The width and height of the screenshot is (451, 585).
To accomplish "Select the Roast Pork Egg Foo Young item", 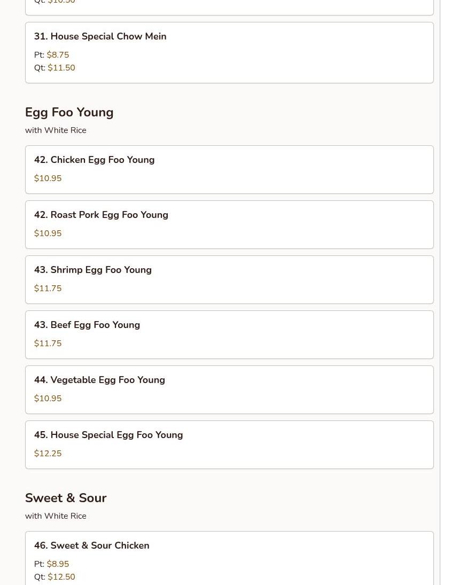I will [x=101, y=215].
